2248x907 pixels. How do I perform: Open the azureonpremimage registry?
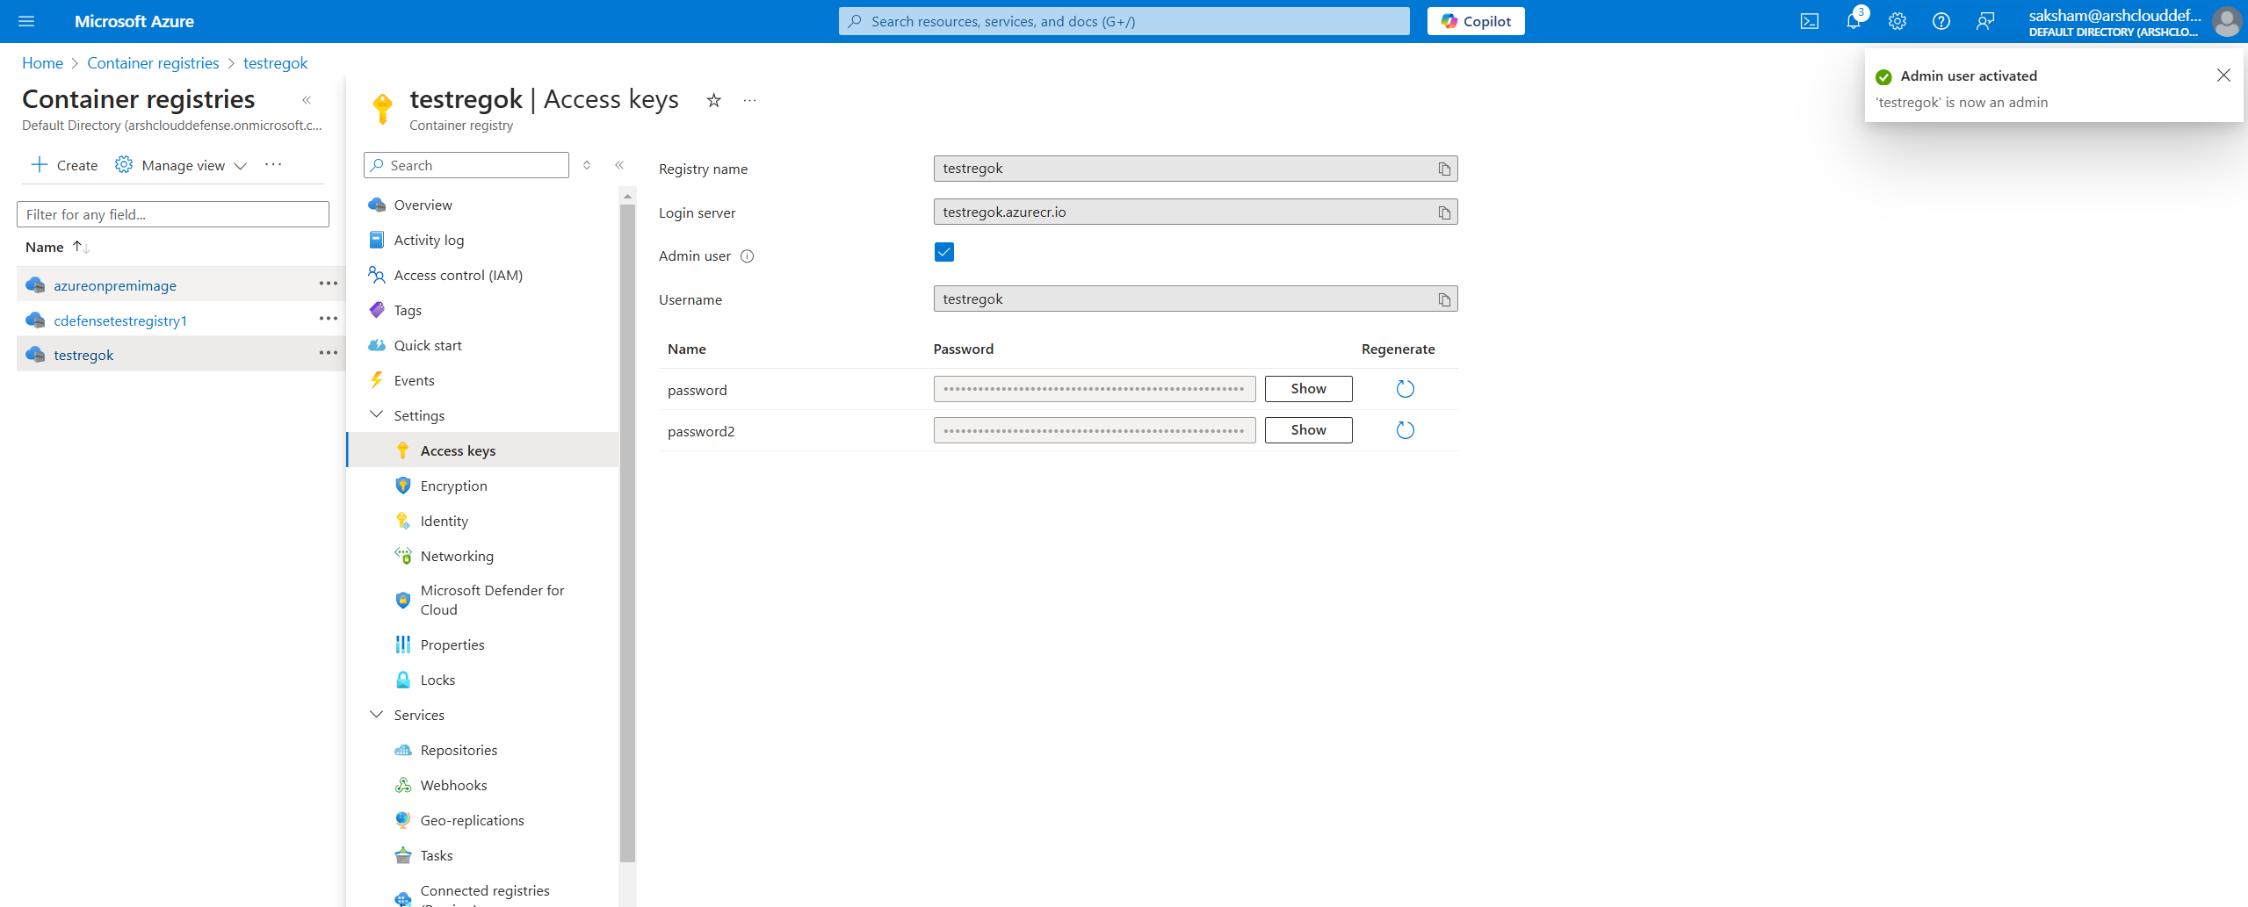[115, 285]
